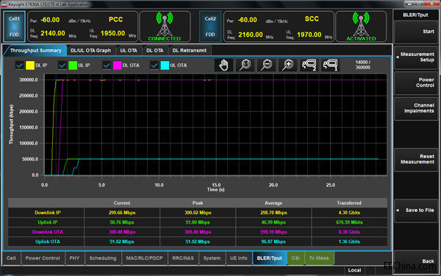This screenshot has height=276, width=441.
Task: Switch to Throughput Summary tab
Action: coord(36,50)
